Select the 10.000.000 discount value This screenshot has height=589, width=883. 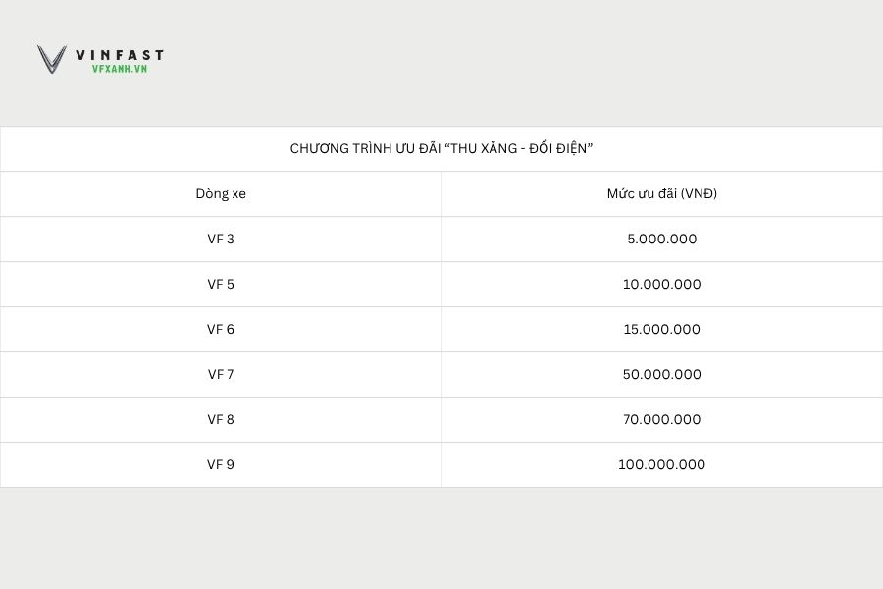coord(662,284)
